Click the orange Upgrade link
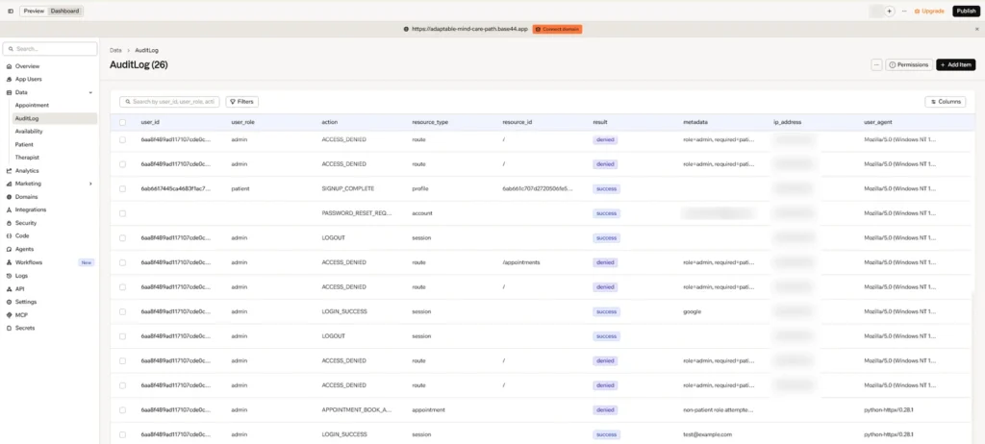Viewport: 985px width, 444px height. [929, 12]
